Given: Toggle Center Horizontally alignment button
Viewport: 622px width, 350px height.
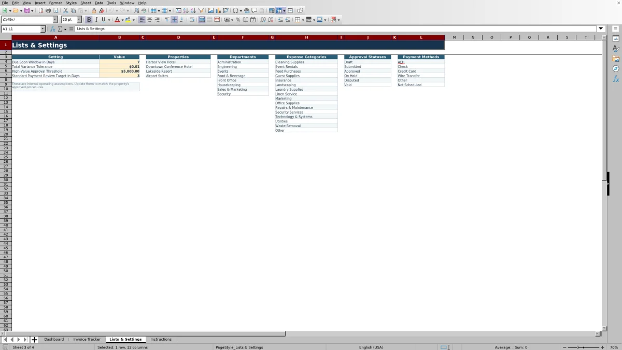Looking at the screenshot, I should point(149,20).
